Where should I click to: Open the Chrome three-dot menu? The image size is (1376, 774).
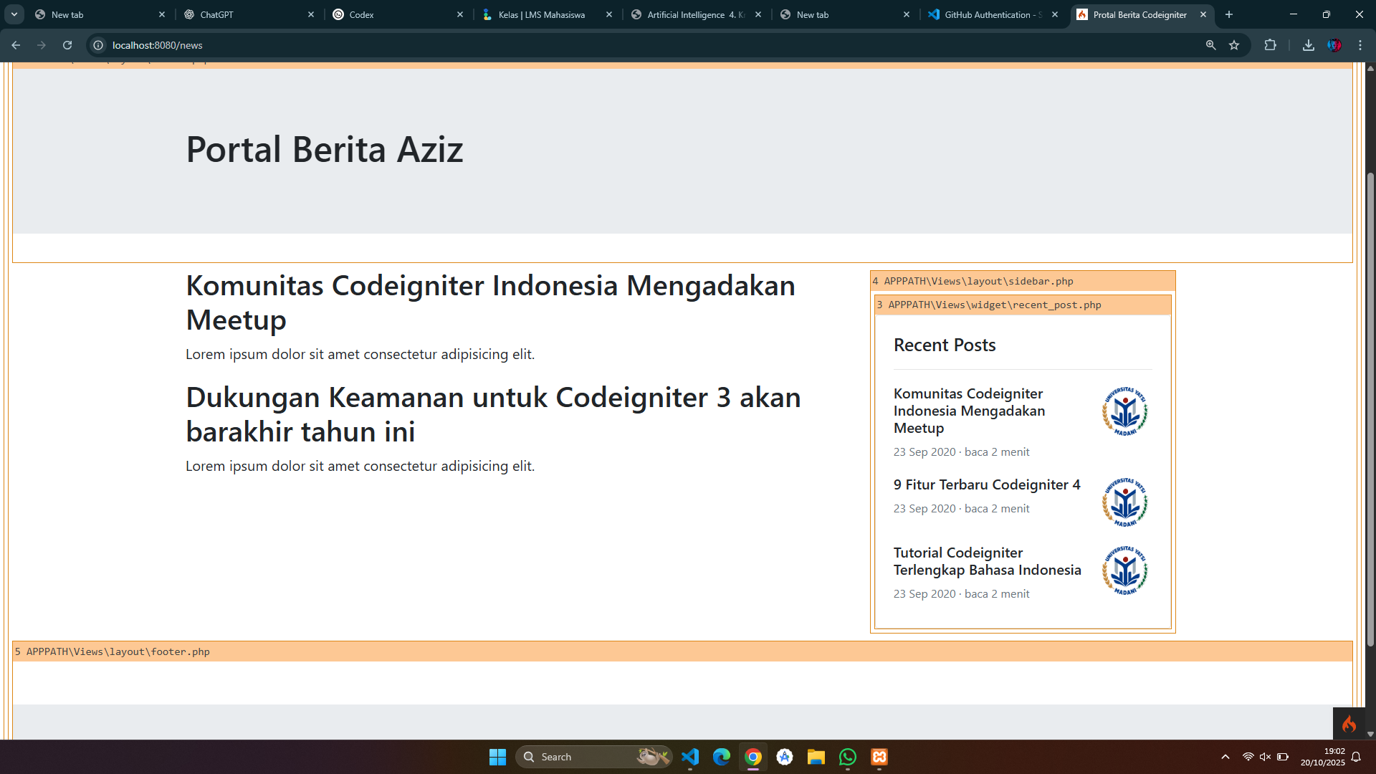pyautogui.click(x=1360, y=45)
